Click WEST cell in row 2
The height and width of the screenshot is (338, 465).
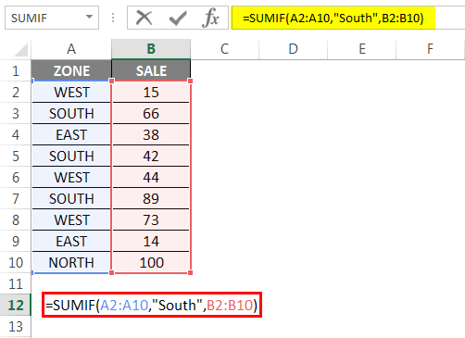71,92
